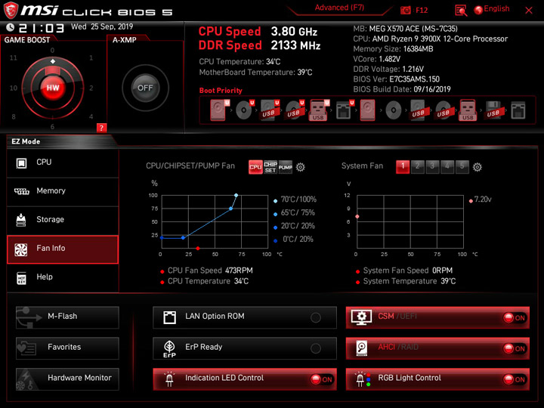Viewport: 544px width, 408px height.
Task: Open the Help section
Action: click(x=63, y=278)
